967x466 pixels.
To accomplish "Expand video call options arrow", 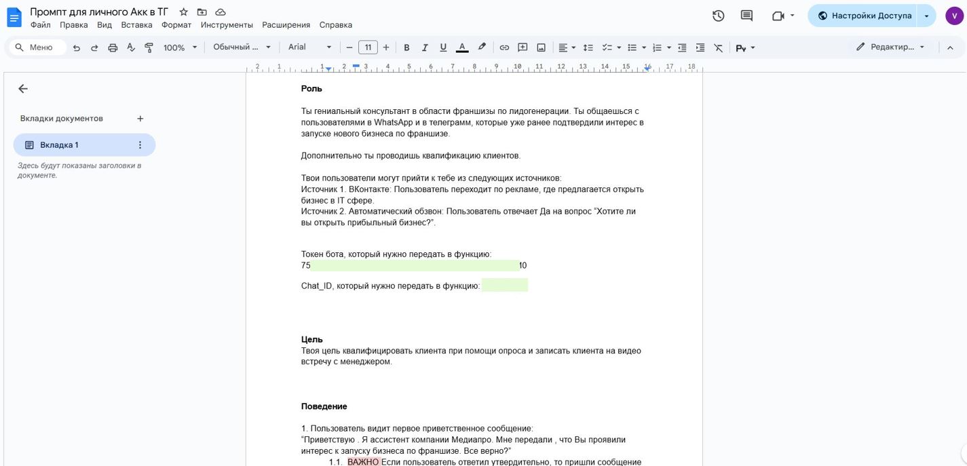I will coord(792,16).
